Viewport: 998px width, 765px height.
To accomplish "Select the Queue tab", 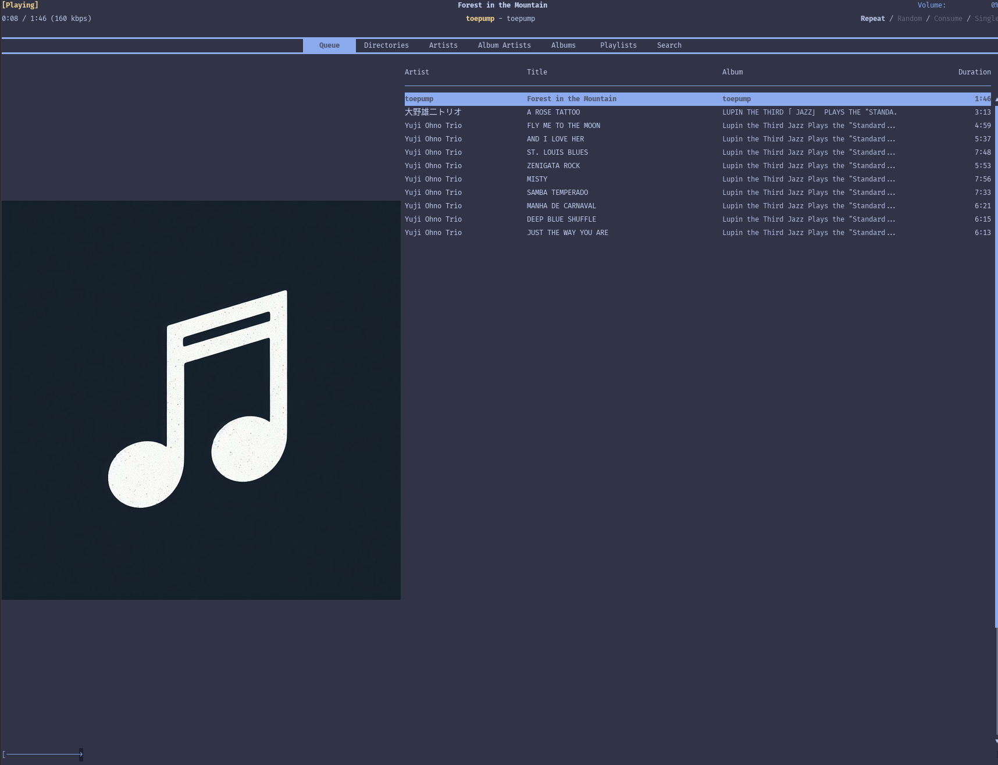I will [x=329, y=45].
